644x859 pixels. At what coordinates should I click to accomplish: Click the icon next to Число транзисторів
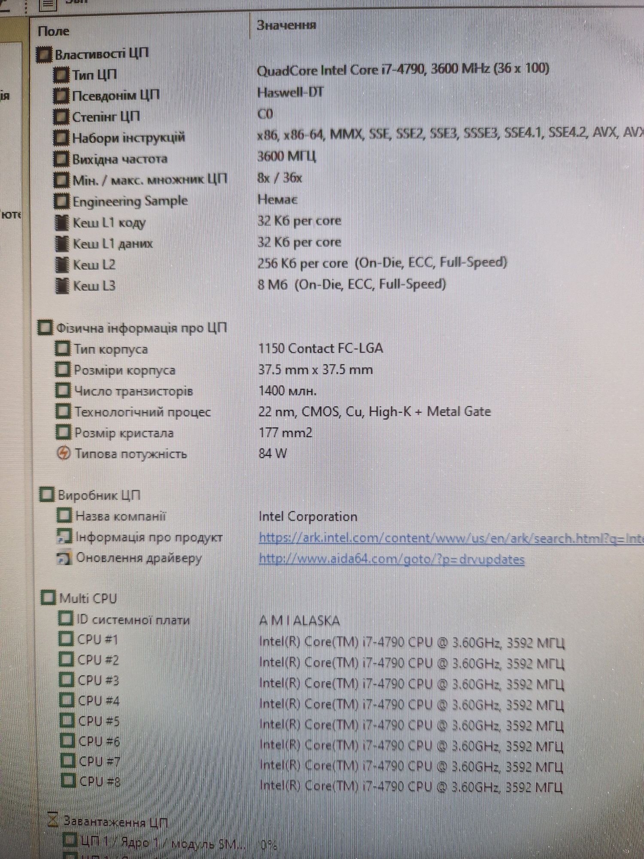coord(63,391)
